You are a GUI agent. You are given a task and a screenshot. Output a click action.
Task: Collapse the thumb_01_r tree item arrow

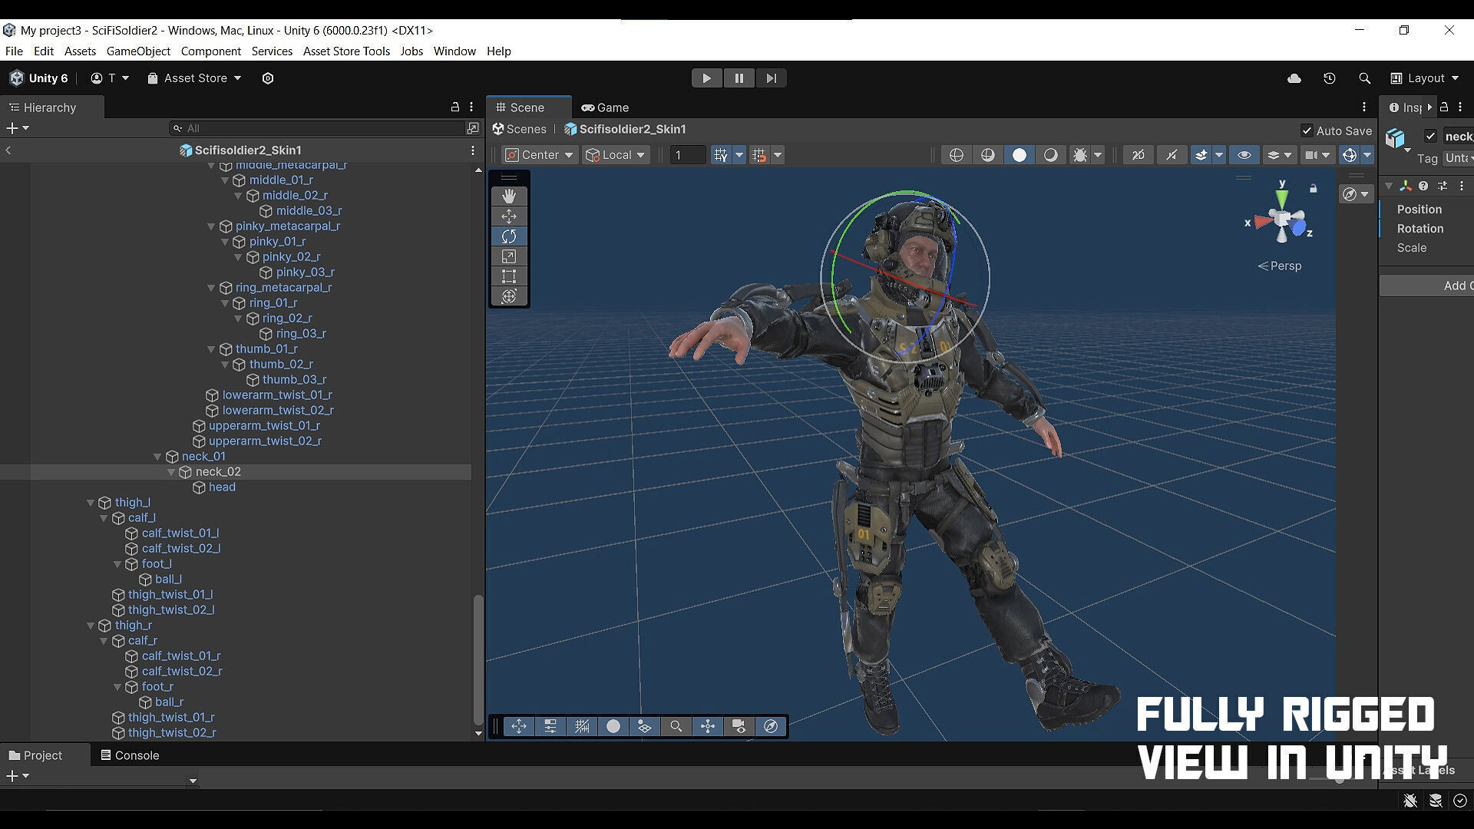tap(211, 349)
